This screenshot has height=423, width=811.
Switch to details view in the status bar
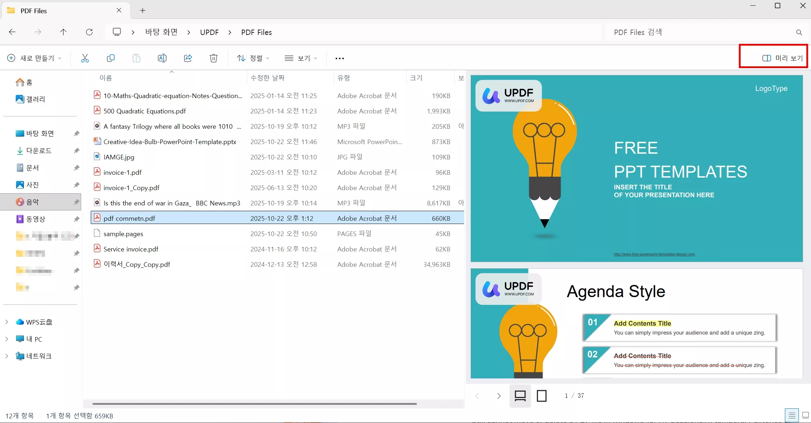[792, 415]
